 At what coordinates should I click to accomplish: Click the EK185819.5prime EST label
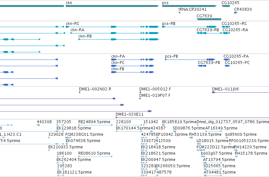pyautogui.click(x=179, y=122)
